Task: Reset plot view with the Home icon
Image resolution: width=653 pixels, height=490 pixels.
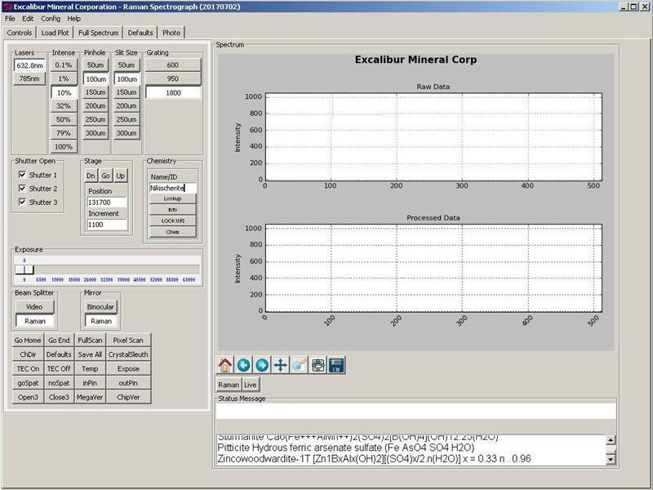Action: (x=225, y=365)
